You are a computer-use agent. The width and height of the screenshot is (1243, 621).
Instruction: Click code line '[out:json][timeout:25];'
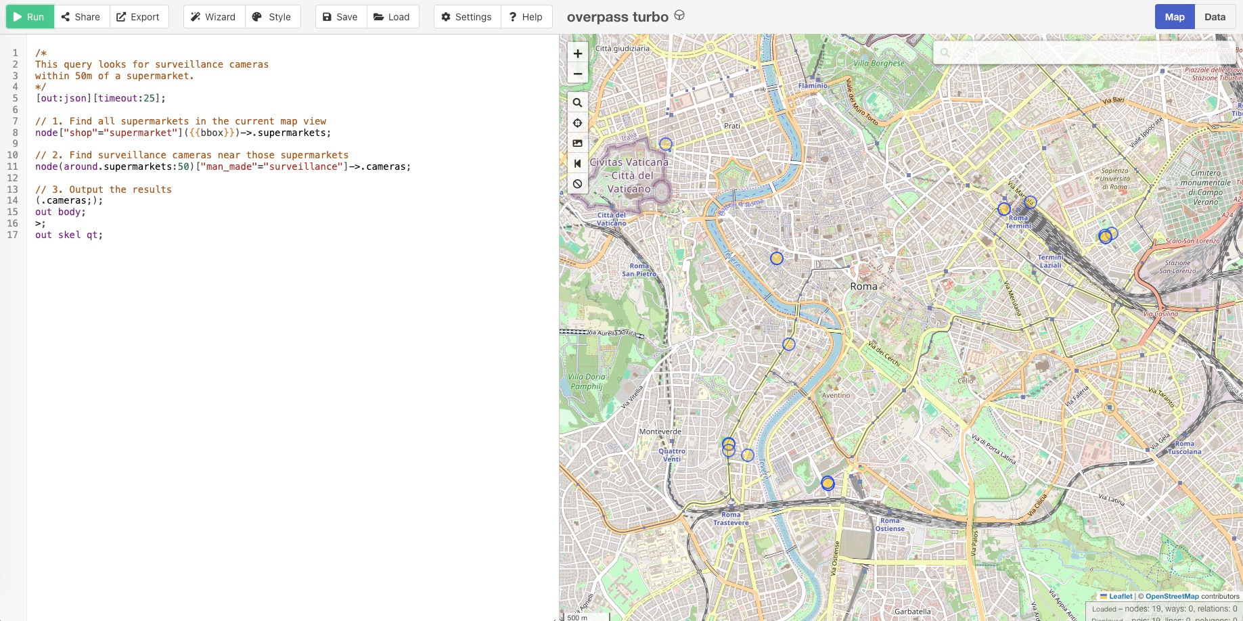pyautogui.click(x=100, y=98)
